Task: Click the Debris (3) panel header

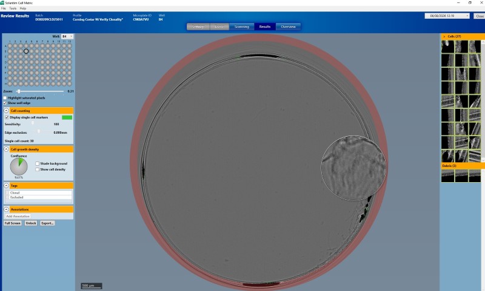Action: [463, 166]
